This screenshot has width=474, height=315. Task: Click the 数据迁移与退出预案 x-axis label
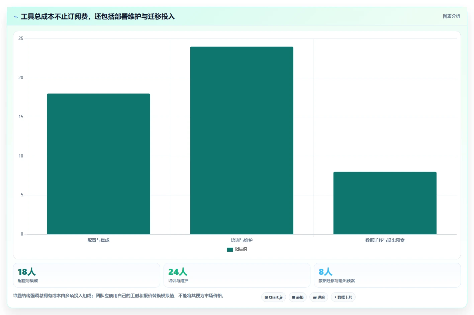[x=385, y=240]
